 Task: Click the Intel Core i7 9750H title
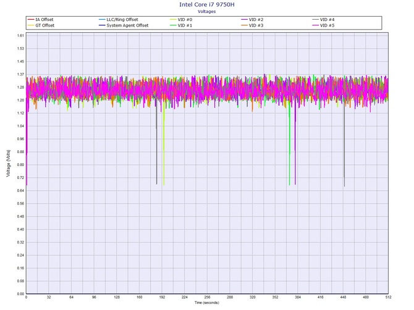pos(207,4)
